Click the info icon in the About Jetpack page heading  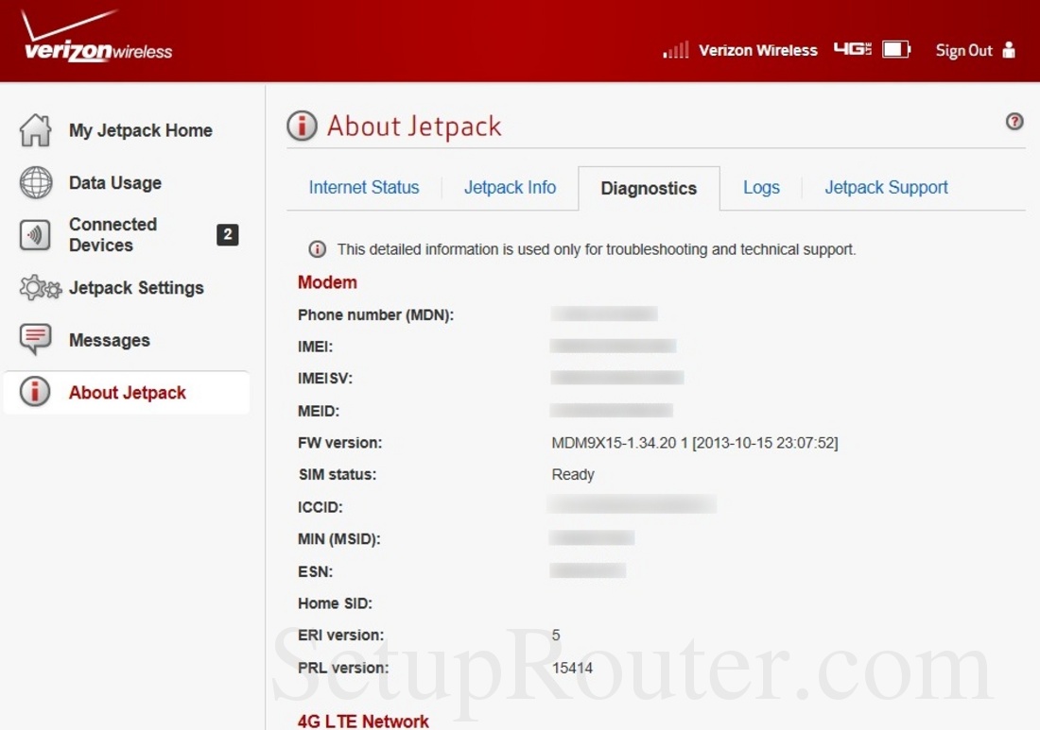(x=302, y=126)
